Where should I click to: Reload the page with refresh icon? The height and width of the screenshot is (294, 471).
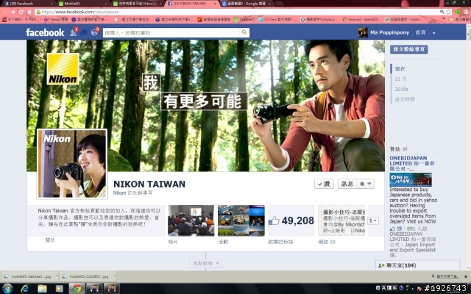click(x=21, y=12)
